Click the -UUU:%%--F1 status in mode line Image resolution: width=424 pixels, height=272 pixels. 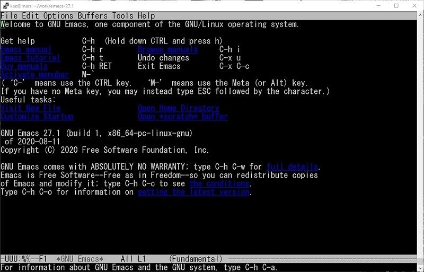tap(24, 259)
